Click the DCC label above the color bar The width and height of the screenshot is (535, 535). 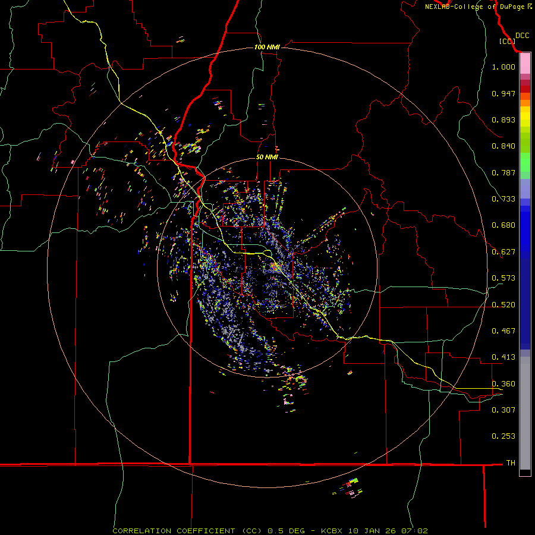pos(522,36)
